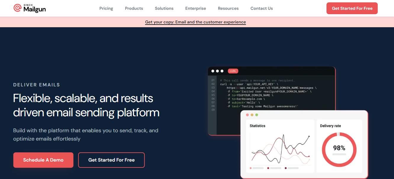
Task: Open the Solutions navigation menu
Action: (164, 8)
